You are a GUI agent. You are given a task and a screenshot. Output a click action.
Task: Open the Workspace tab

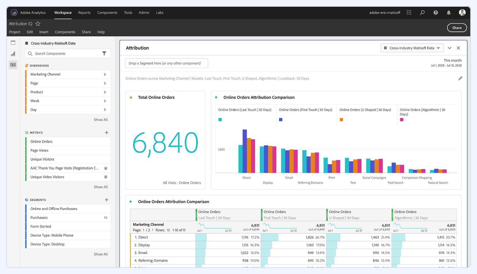point(63,13)
